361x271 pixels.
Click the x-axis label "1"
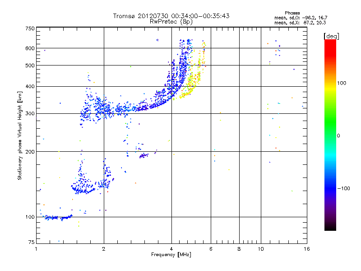36,249
